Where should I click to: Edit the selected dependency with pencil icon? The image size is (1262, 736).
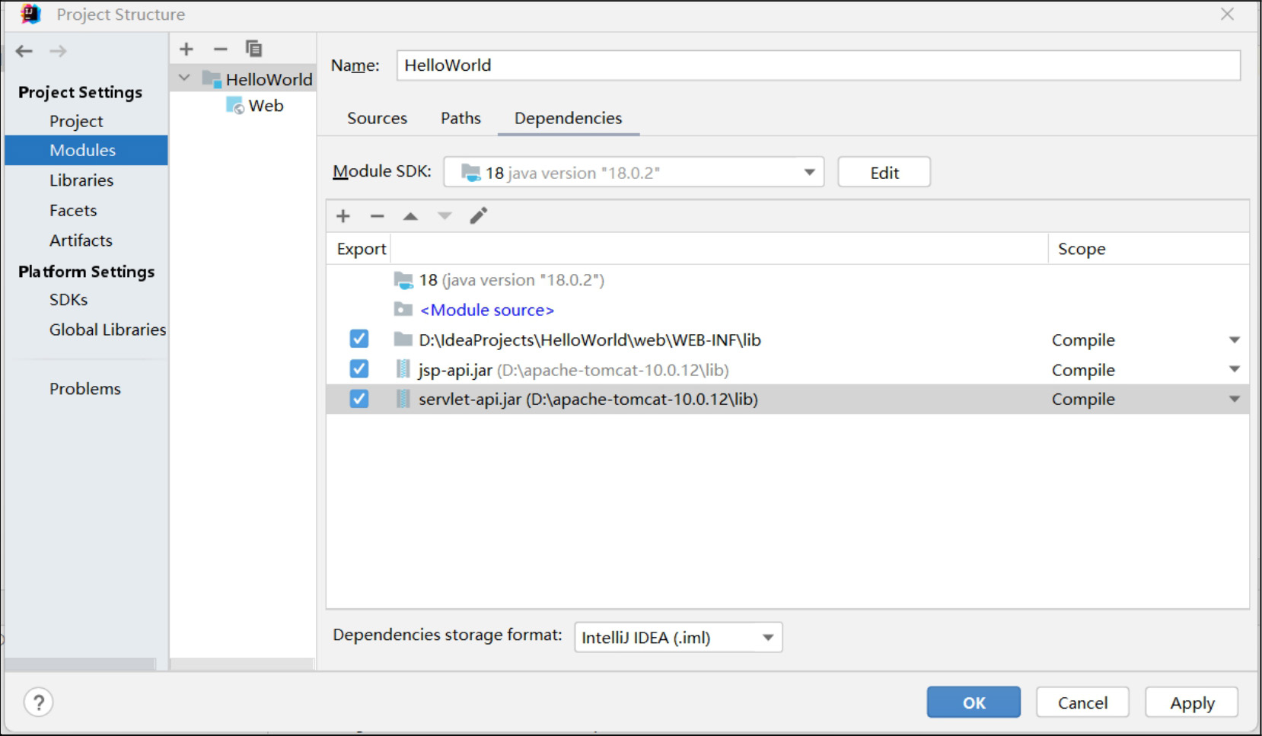point(478,216)
